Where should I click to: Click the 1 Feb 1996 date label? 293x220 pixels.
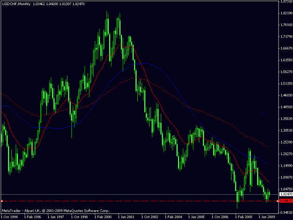pyautogui.click(x=33, y=217)
